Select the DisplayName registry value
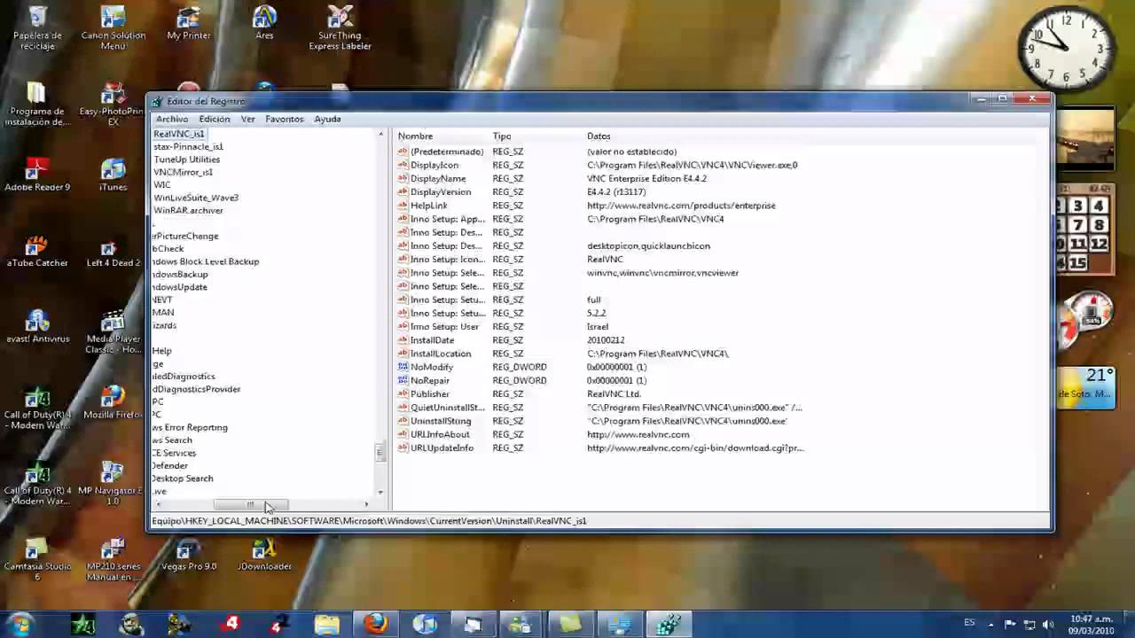1135x638 pixels. click(438, 178)
